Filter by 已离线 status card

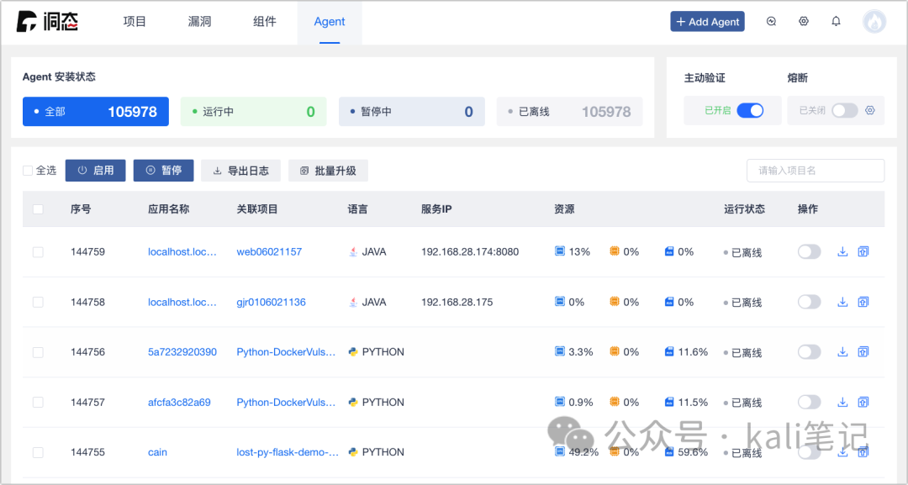point(570,111)
